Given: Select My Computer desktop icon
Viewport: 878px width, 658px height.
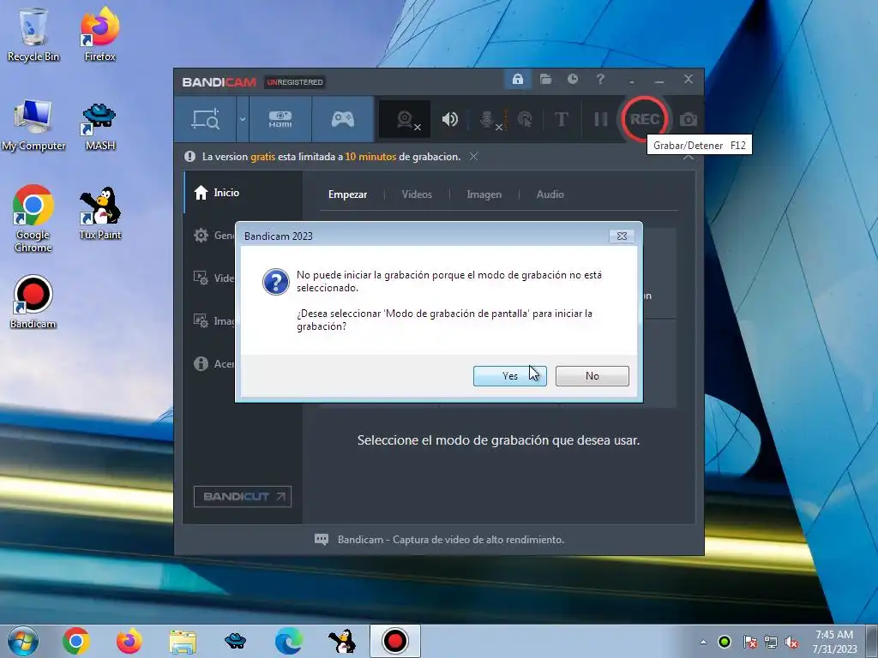Looking at the screenshot, I should coord(33,124).
